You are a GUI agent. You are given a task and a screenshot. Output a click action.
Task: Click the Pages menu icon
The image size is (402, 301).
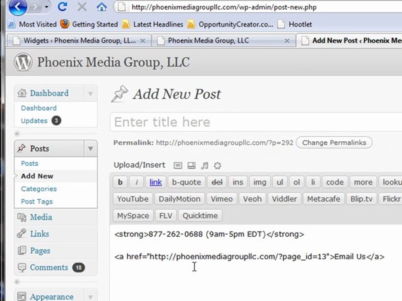(22, 250)
